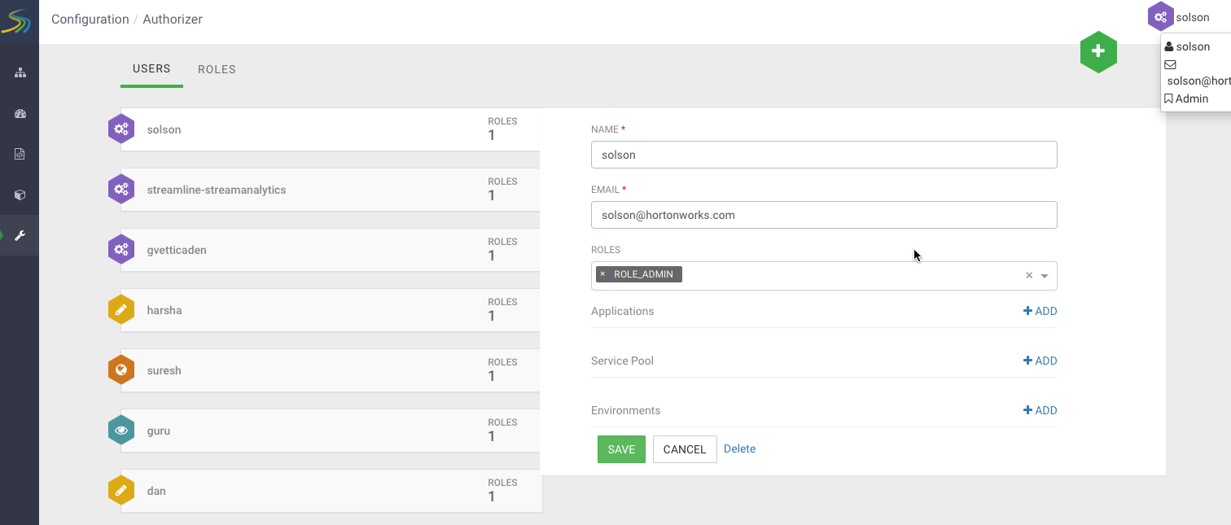1231x525 pixels.
Task: Click the email entry in the user popup
Action: pos(1197,72)
